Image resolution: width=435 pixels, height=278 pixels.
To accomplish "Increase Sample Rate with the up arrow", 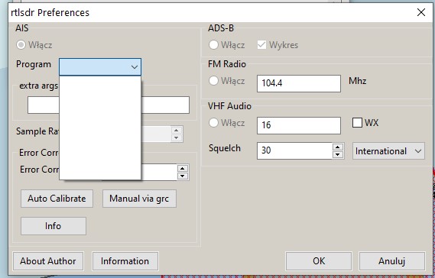I will click(177, 130).
